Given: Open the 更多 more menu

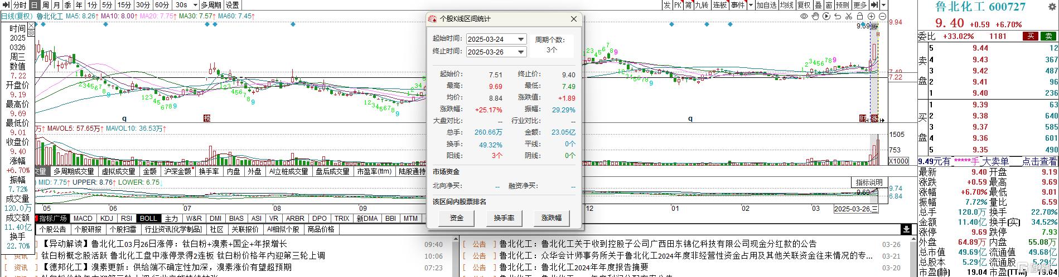Looking at the screenshot, I should point(860,5).
